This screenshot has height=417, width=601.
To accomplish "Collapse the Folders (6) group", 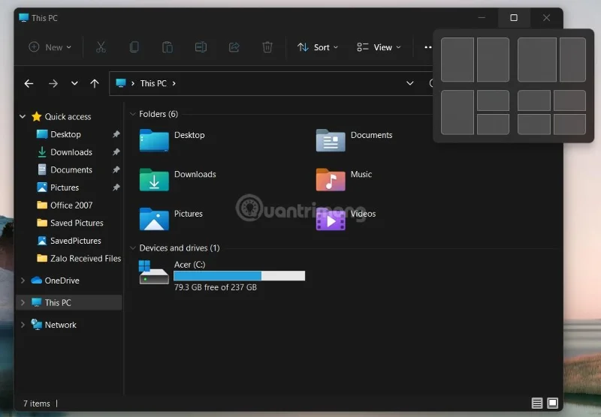I will [x=133, y=114].
